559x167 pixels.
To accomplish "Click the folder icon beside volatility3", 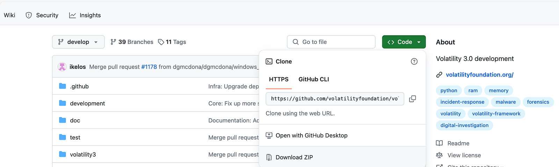I will [x=63, y=154].
